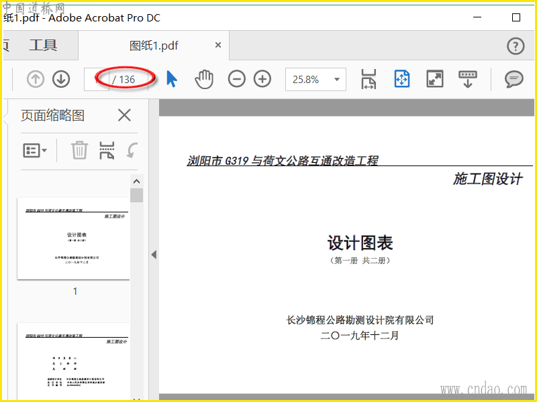Close the 图纸1.pdf tab
This screenshot has height=402, width=537.
(217, 45)
